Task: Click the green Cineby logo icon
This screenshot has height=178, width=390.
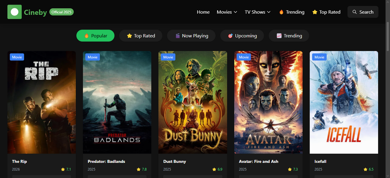Action: pyautogui.click(x=14, y=12)
